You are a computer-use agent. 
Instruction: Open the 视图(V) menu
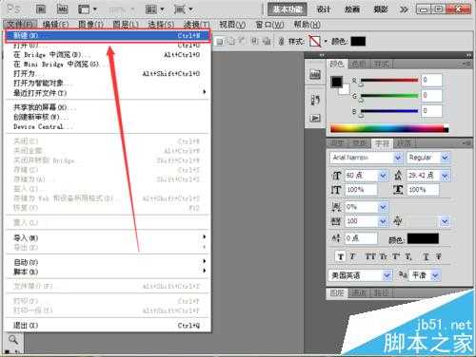[x=232, y=24]
